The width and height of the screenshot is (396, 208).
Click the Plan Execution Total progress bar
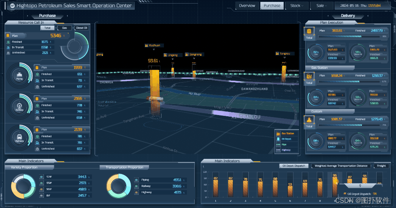[x=349, y=36]
